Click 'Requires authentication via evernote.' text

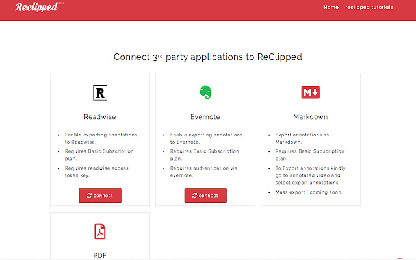[203, 172]
